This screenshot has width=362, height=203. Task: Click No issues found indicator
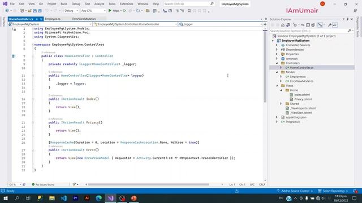43,184
